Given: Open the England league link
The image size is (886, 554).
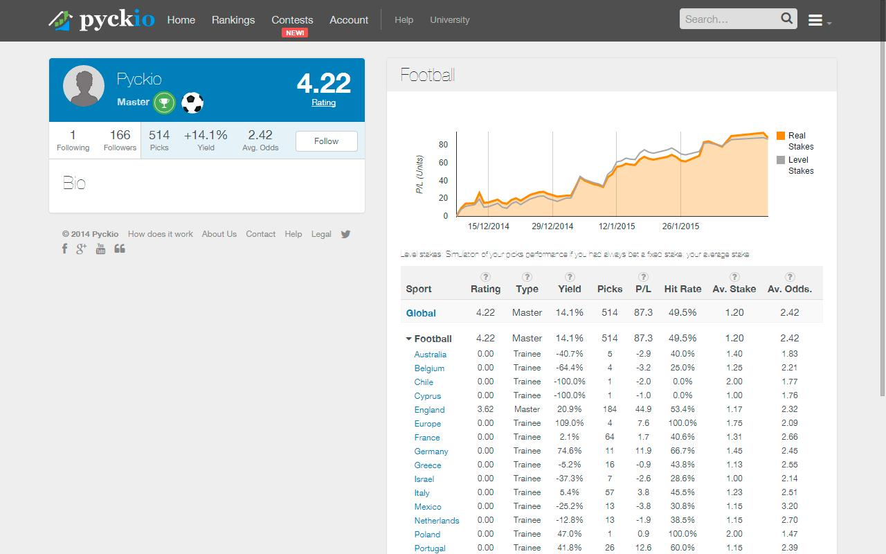Looking at the screenshot, I should tap(430, 410).
